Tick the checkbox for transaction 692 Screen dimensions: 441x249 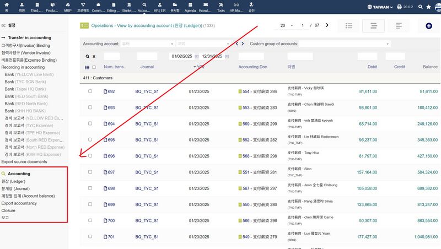tap(90, 91)
